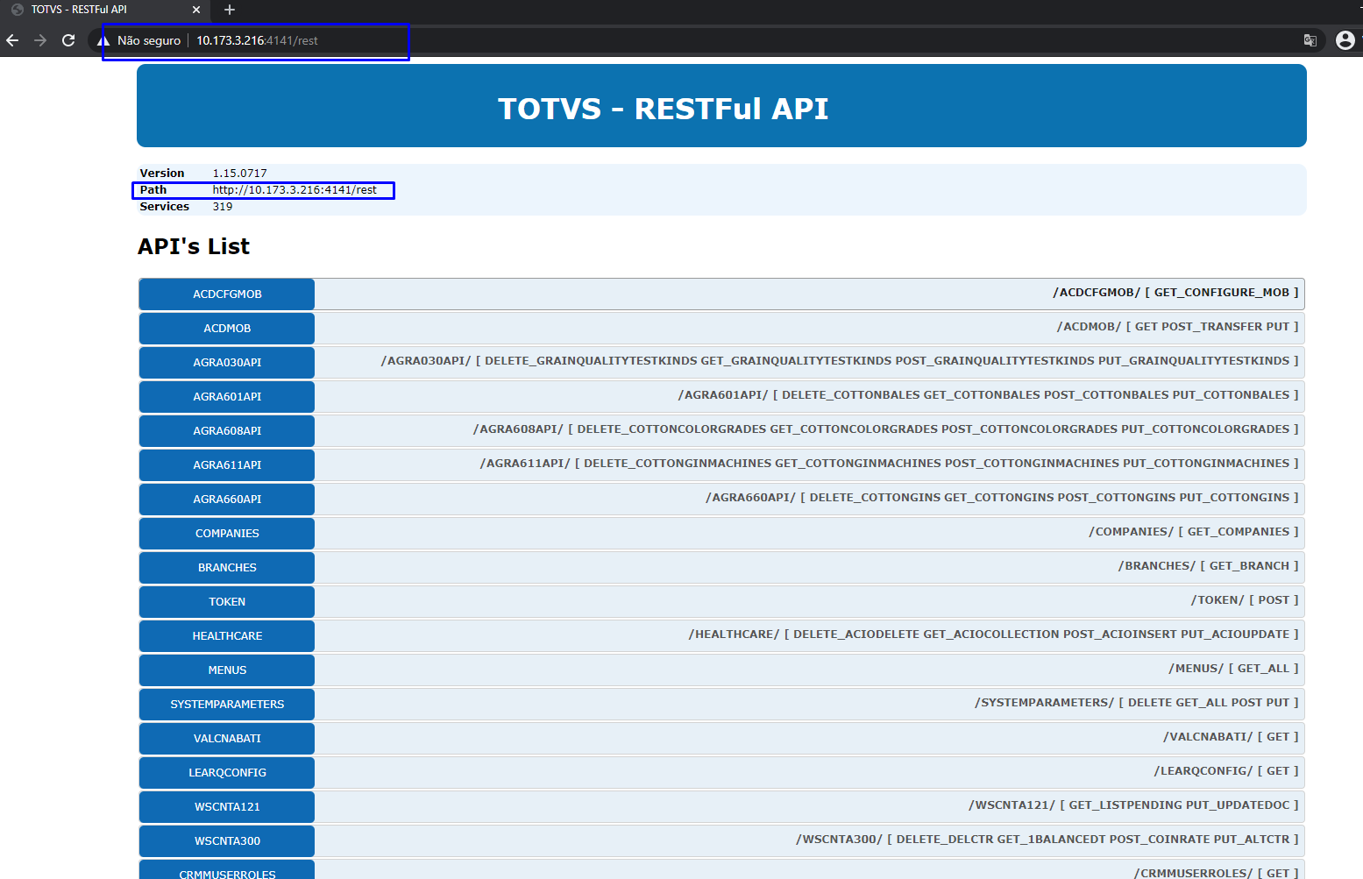This screenshot has width=1363, height=879.
Task: Click the Path value http://10.173.3.216:4141/rest
Action: (295, 190)
